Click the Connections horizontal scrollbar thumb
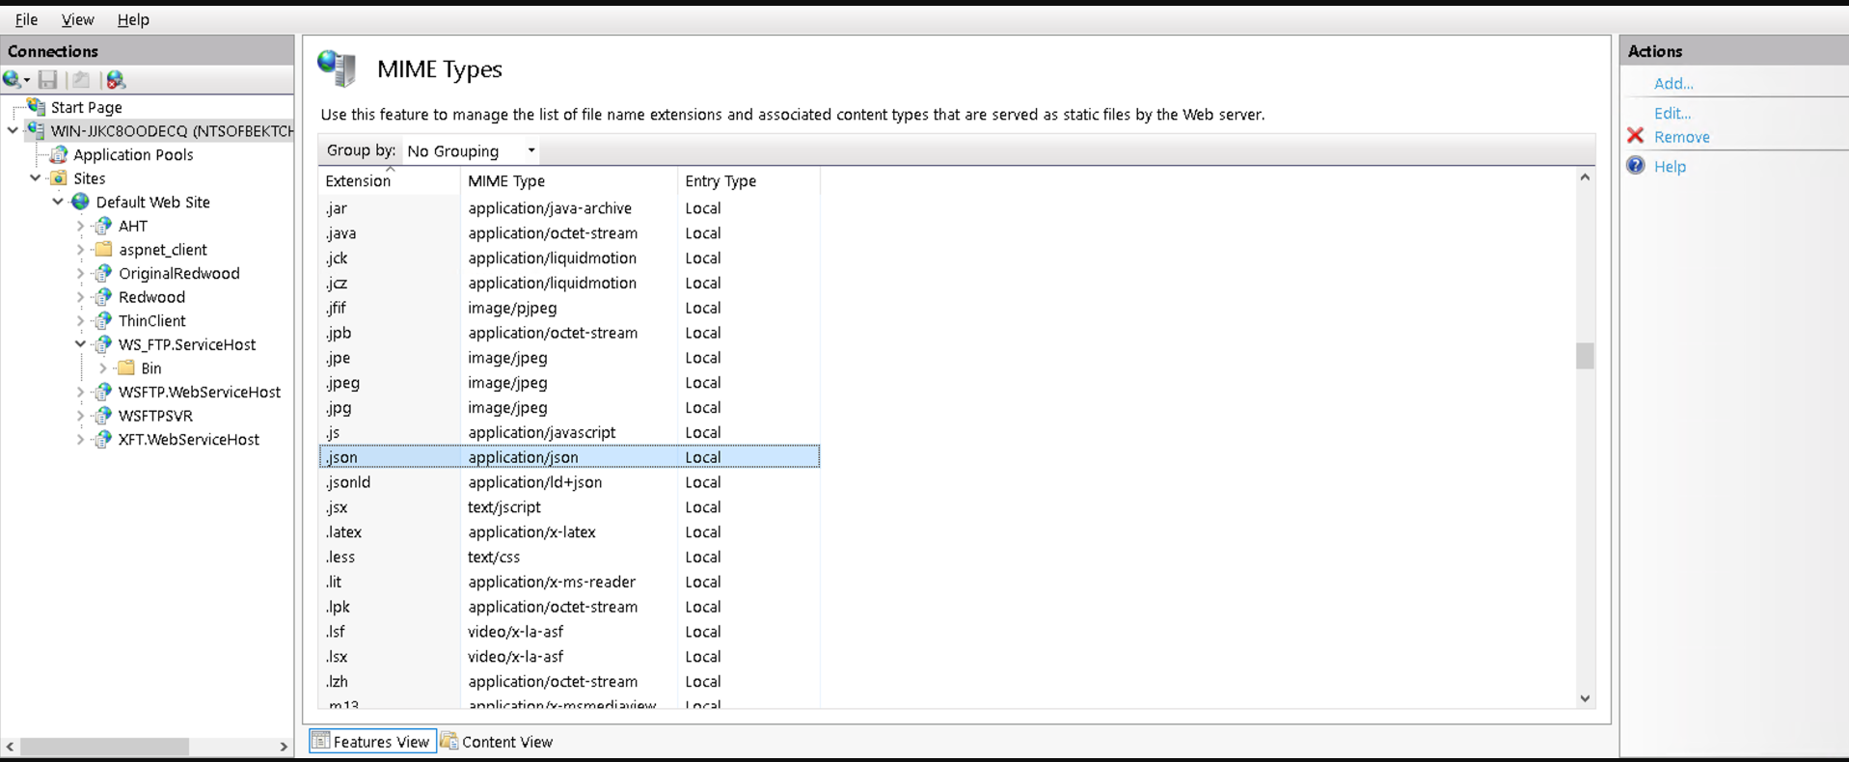Viewport: 1849px width, 762px height. pos(104,747)
